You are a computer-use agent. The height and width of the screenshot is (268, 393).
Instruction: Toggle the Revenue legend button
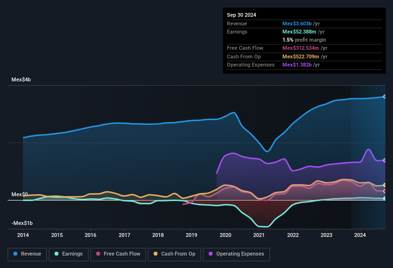(x=27, y=254)
